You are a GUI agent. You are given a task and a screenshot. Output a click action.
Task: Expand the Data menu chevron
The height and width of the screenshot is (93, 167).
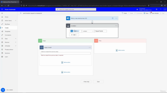[16, 38]
